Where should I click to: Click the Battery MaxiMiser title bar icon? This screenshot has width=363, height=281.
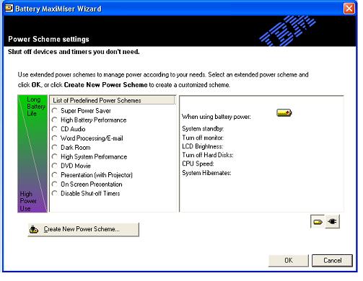coord(9,9)
